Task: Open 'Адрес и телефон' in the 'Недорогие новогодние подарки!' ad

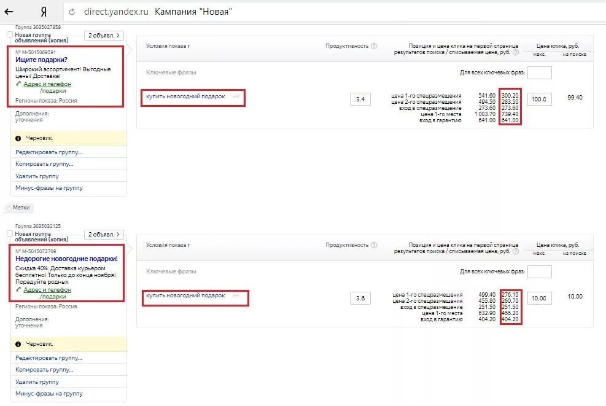Action: click(47, 290)
